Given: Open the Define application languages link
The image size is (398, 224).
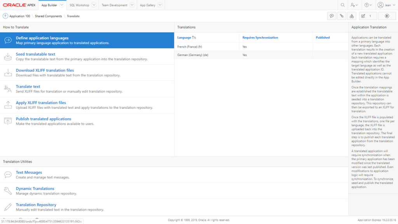Looking at the screenshot, I should coord(42,38).
